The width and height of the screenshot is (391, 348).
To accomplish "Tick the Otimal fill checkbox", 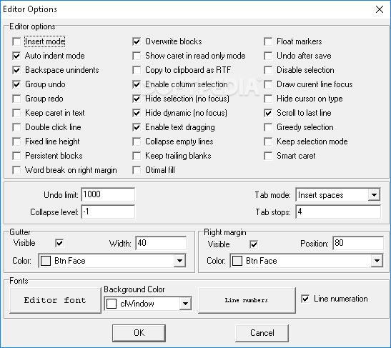I will (137, 170).
